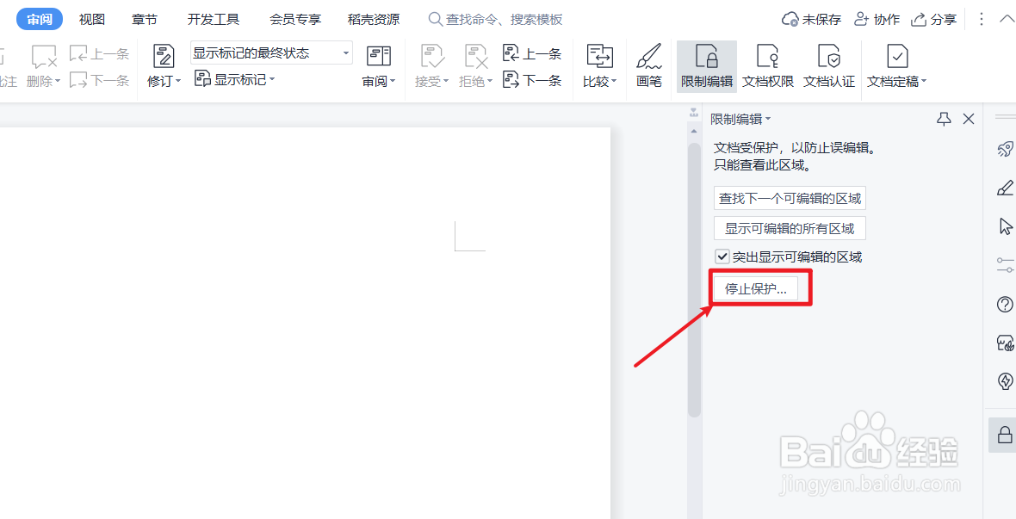Click the split-window handle above the scrollbar
1016x519 pixels.
coord(694,114)
